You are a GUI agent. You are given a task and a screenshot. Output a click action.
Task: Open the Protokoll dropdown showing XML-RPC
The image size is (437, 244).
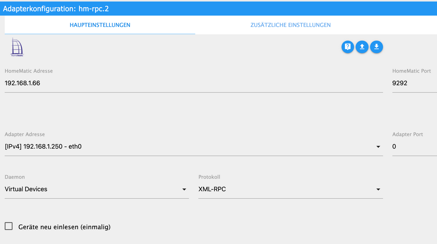coord(291,189)
